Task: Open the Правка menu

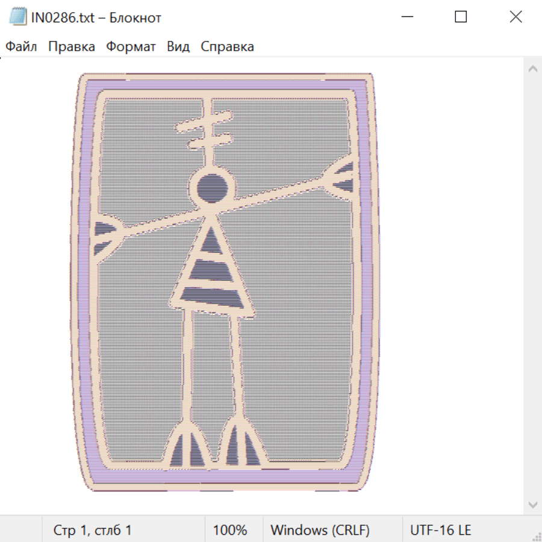Action: click(x=71, y=46)
